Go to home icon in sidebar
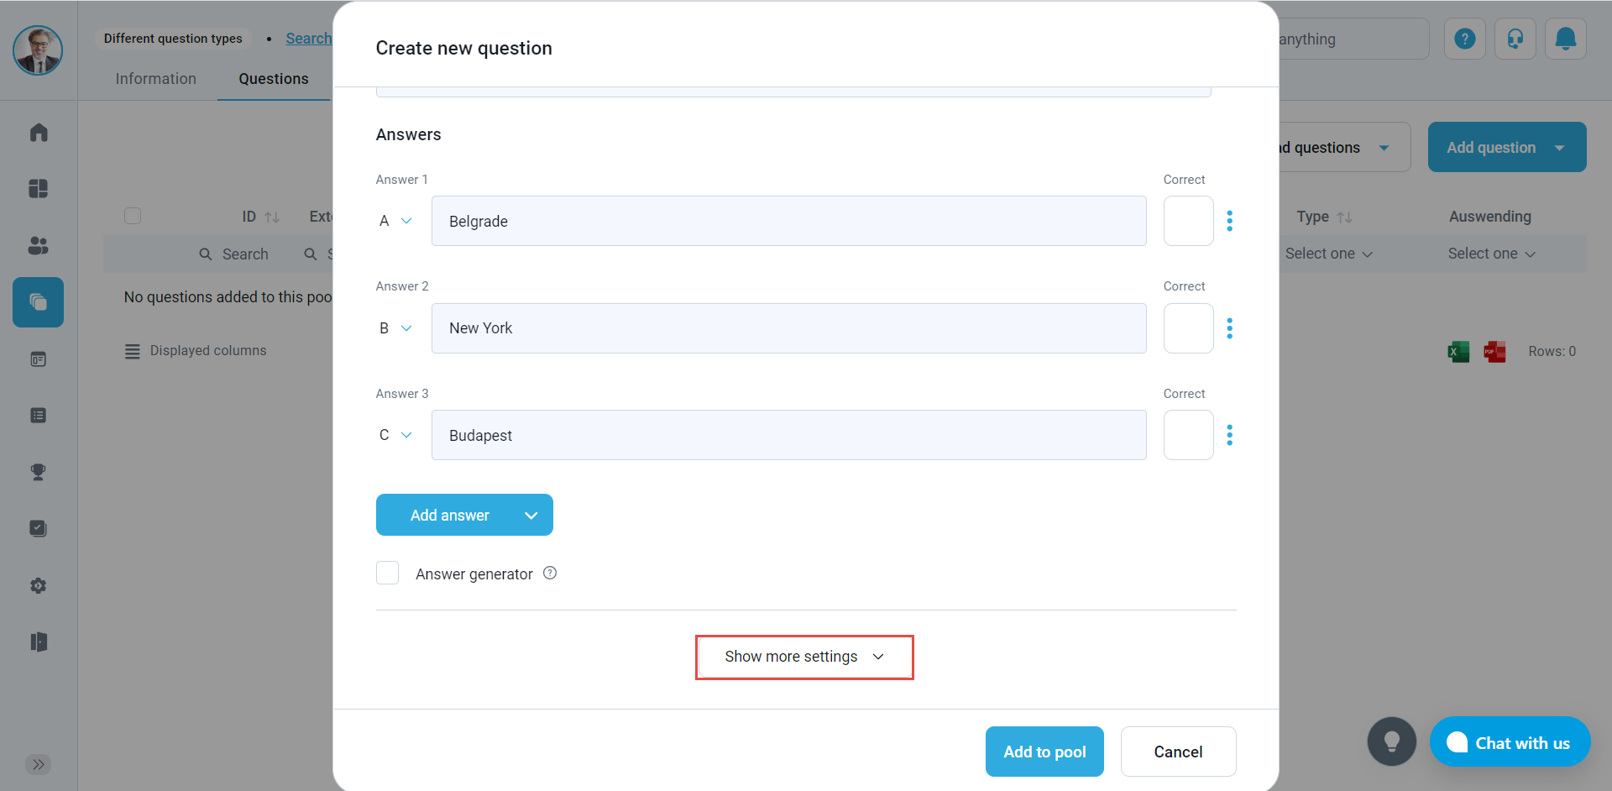1612x791 pixels. pos(39,133)
